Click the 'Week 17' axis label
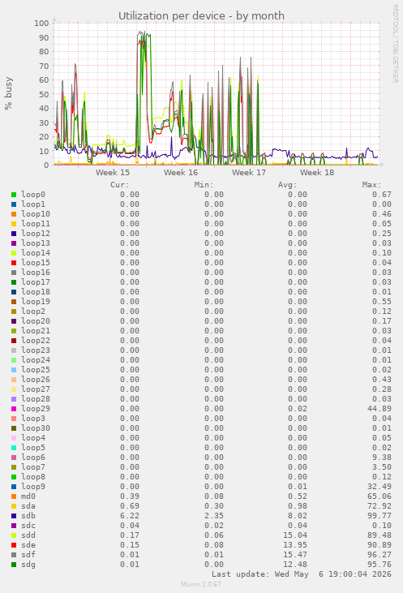Viewport: 403px width, 593px height. (x=249, y=173)
